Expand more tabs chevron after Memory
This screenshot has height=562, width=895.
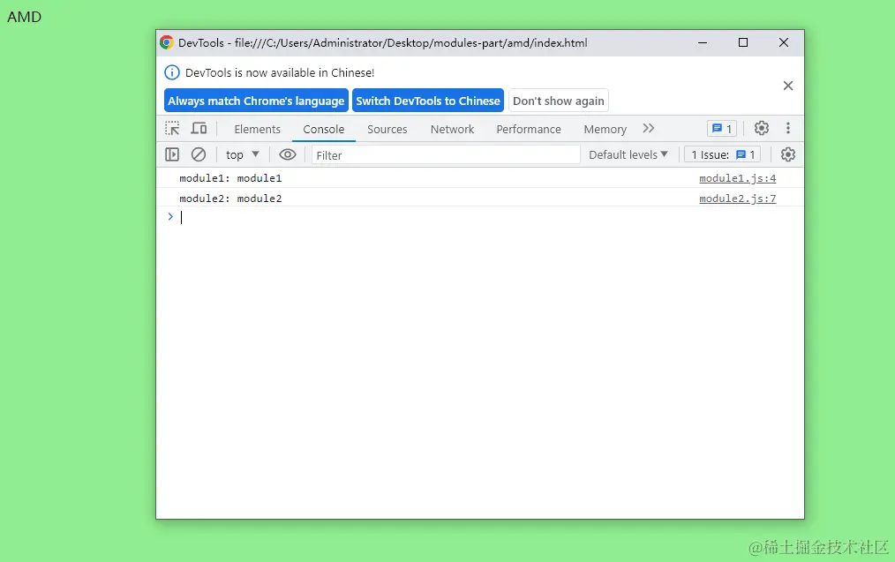[649, 129]
